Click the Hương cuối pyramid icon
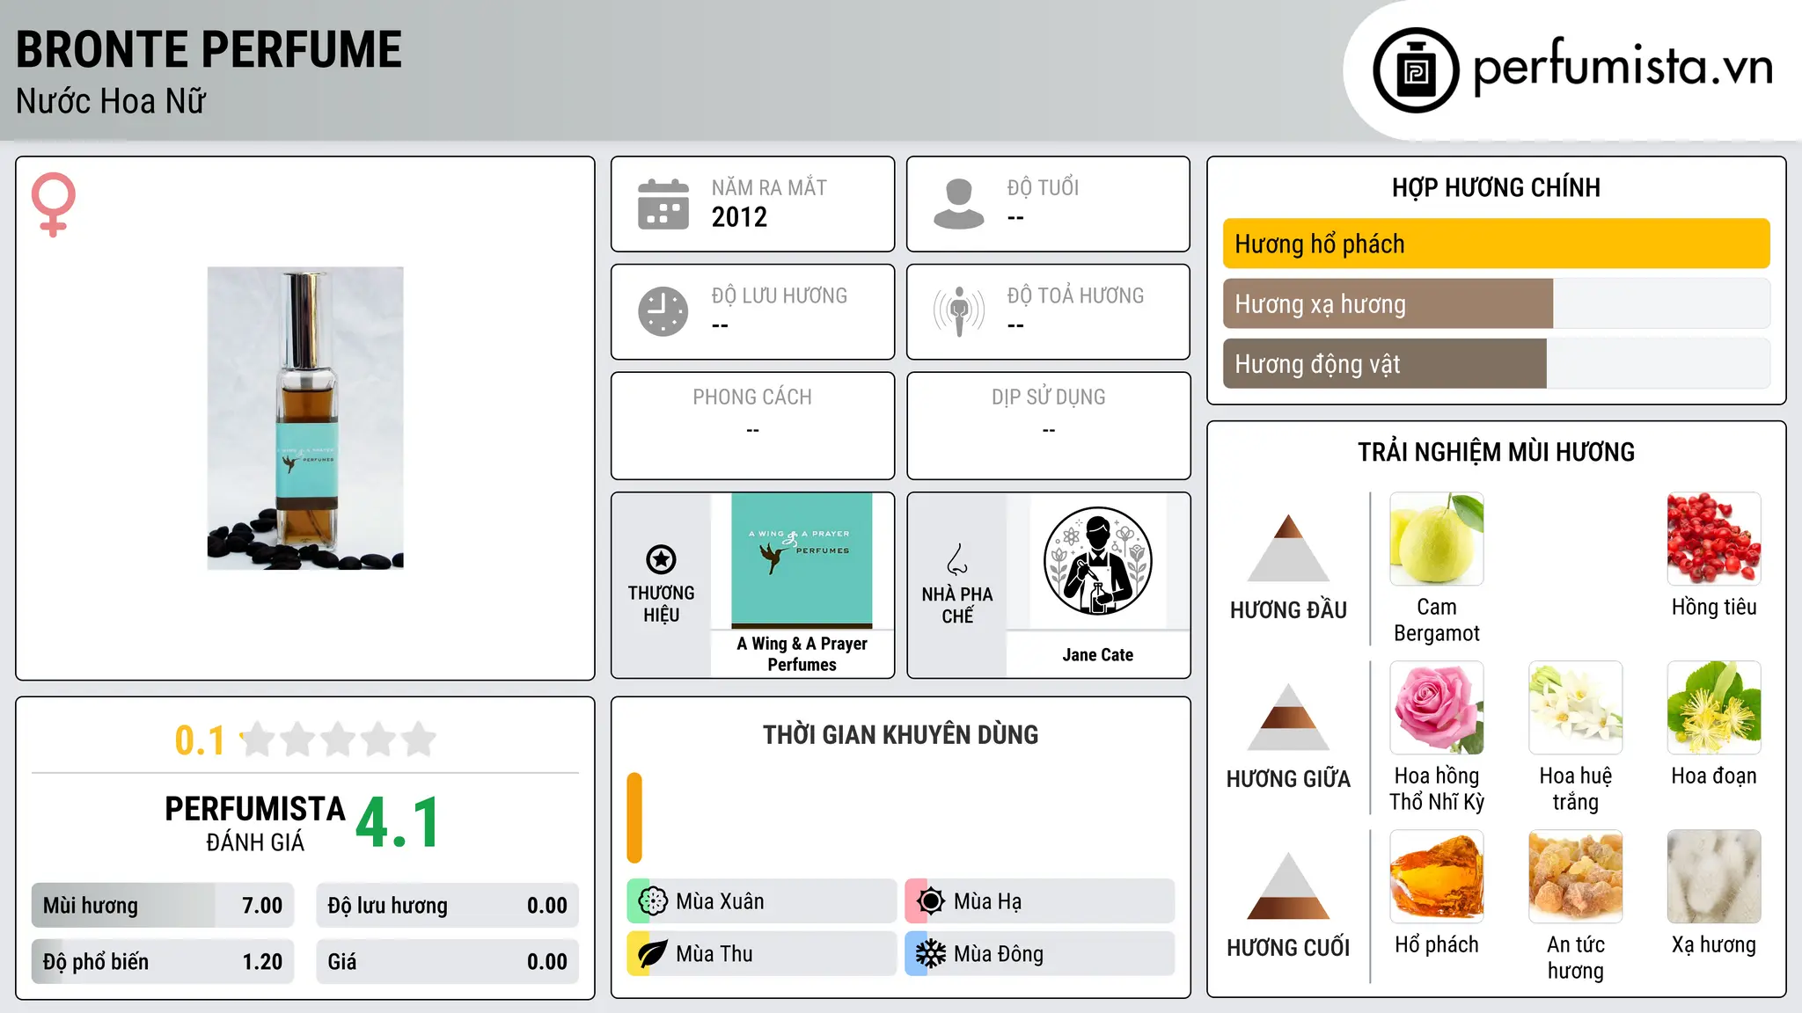Viewport: 1802px width, 1013px height. point(1288,885)
